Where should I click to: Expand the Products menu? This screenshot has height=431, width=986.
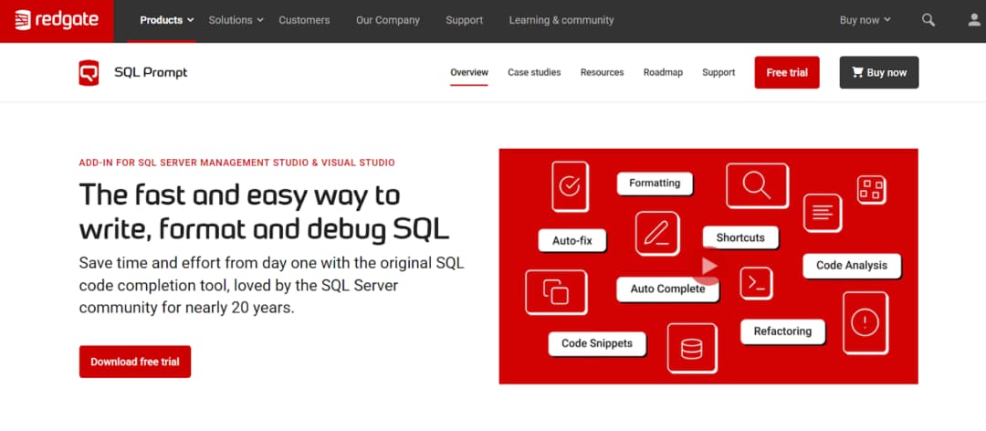(x=167, y=20)
